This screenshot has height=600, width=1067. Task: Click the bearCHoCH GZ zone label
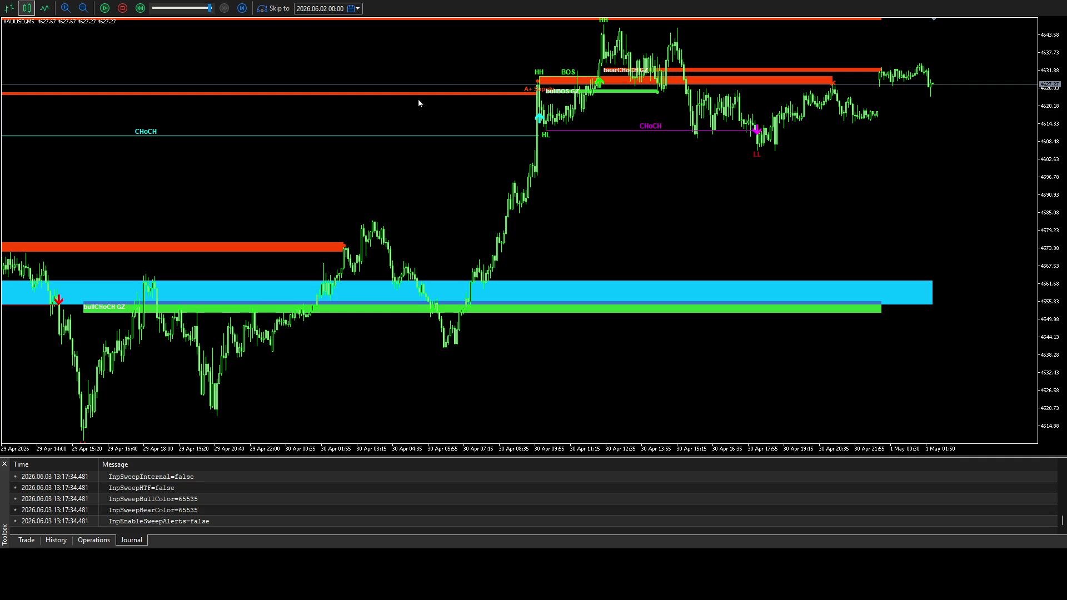pos(625,71)
